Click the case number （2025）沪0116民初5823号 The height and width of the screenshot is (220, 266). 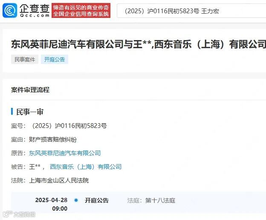tap(69, 126)
